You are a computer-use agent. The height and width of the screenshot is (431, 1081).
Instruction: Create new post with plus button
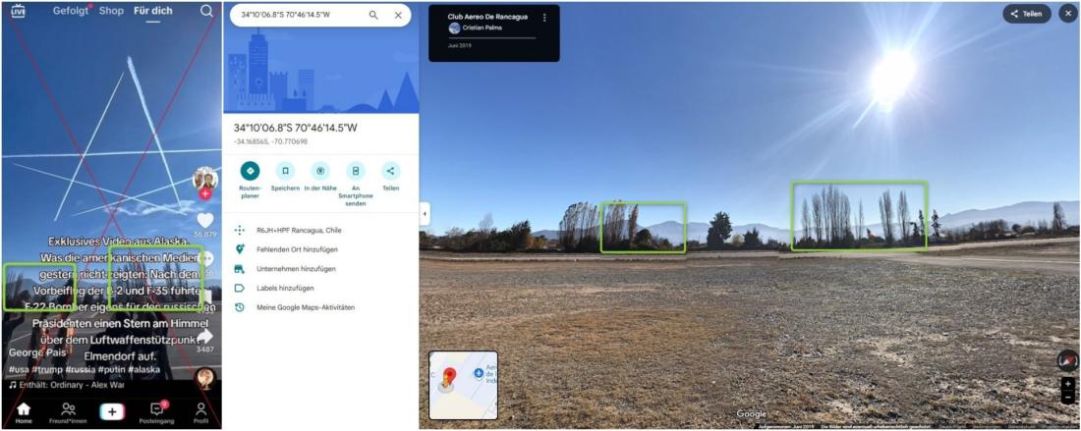coord(112,411)
